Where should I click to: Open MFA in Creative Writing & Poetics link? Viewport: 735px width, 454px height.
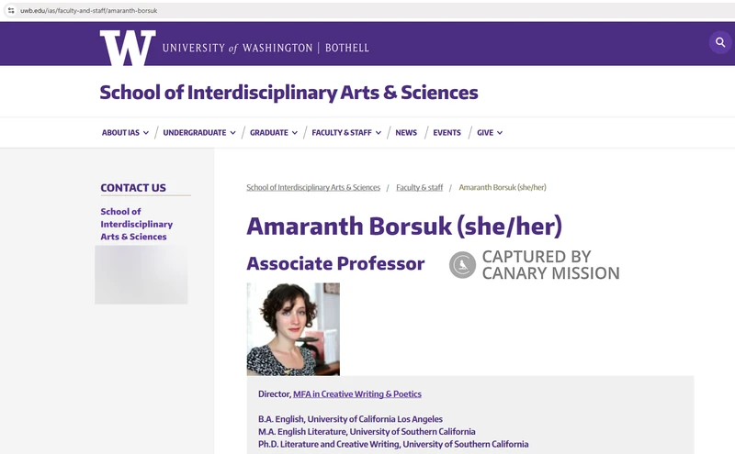click(x=357, y=394)
